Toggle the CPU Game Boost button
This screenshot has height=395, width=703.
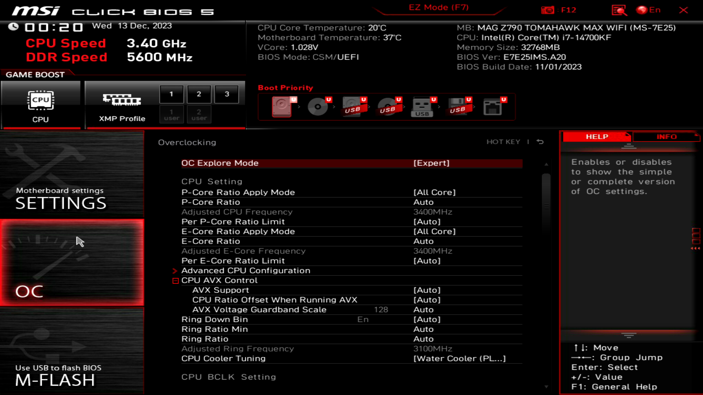[41, 105]
